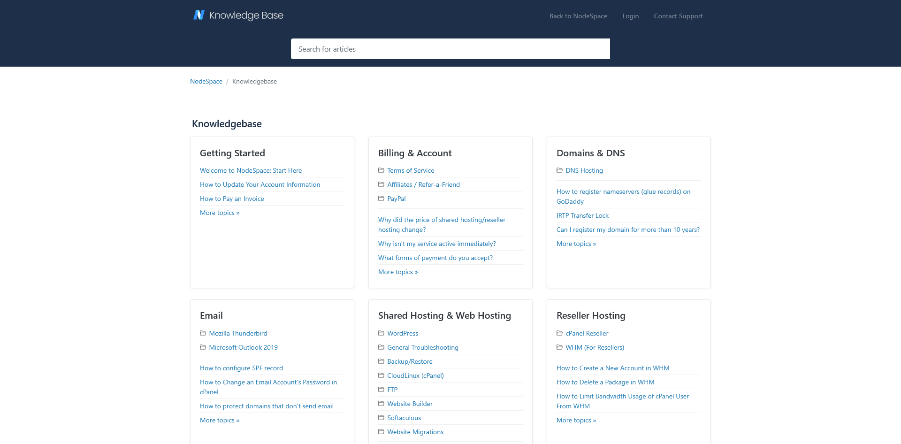
Task: Open GoDaddy nameserver registration article
Action: pyautogui.click(x=623, y=196)
